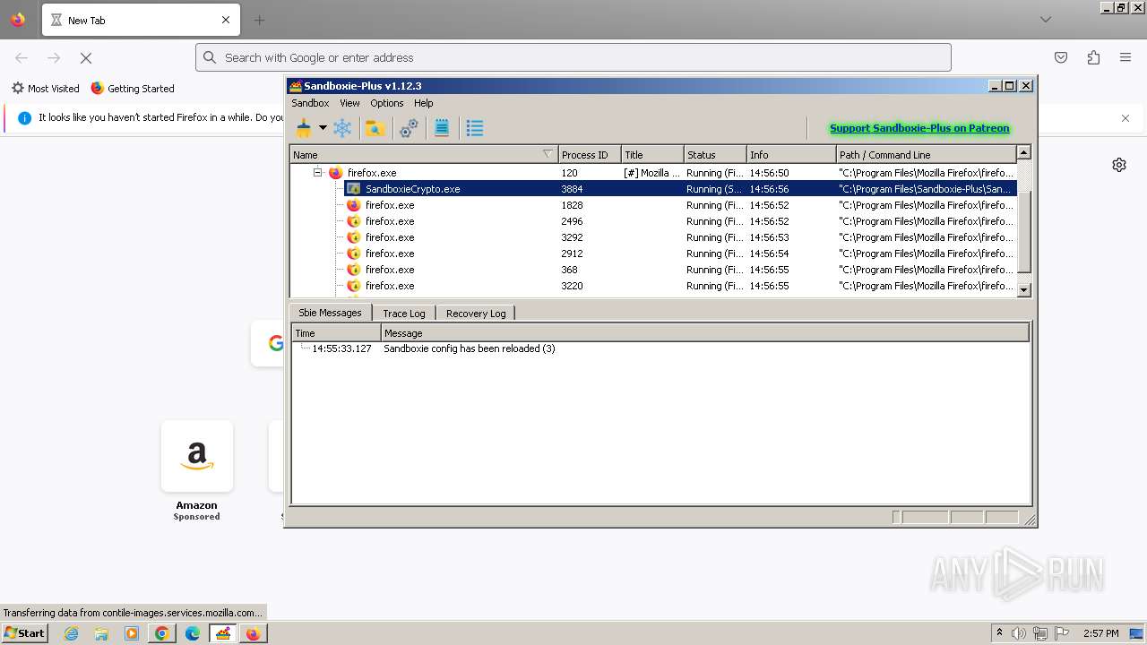Launch Internet Explorer from taskbar
This screenshot has height=645, width=1147.
coord(72,633)
